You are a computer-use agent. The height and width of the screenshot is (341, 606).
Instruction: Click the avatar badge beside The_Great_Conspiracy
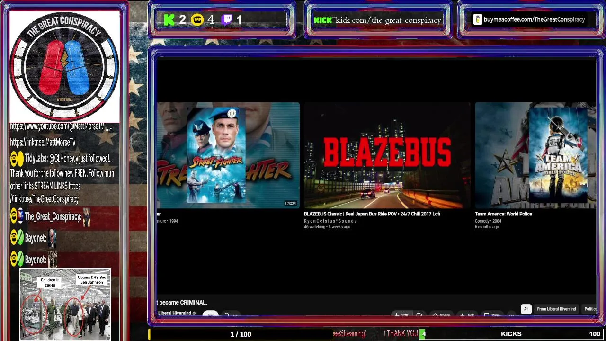point(20,216)
